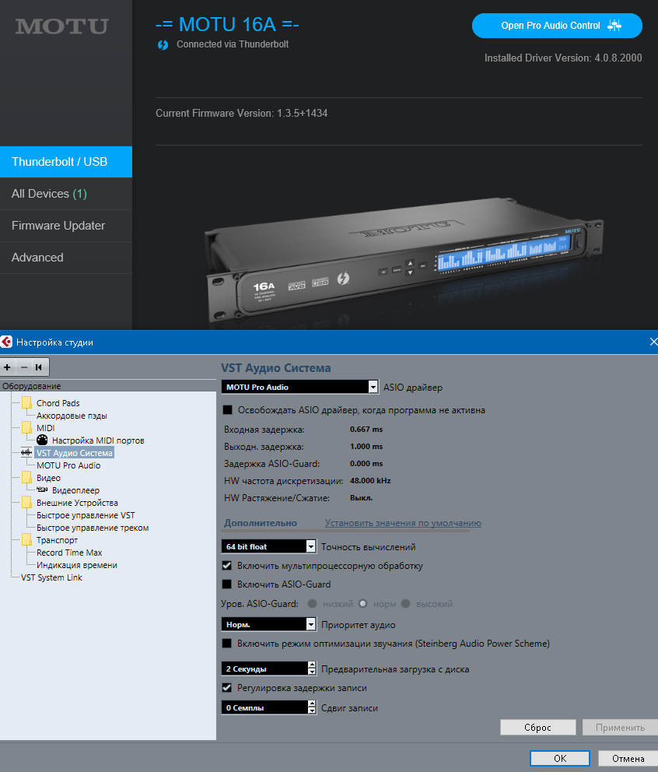Click the reset to first icon in device toolbar
The image size is (658, 772).
tap(40, 367)
